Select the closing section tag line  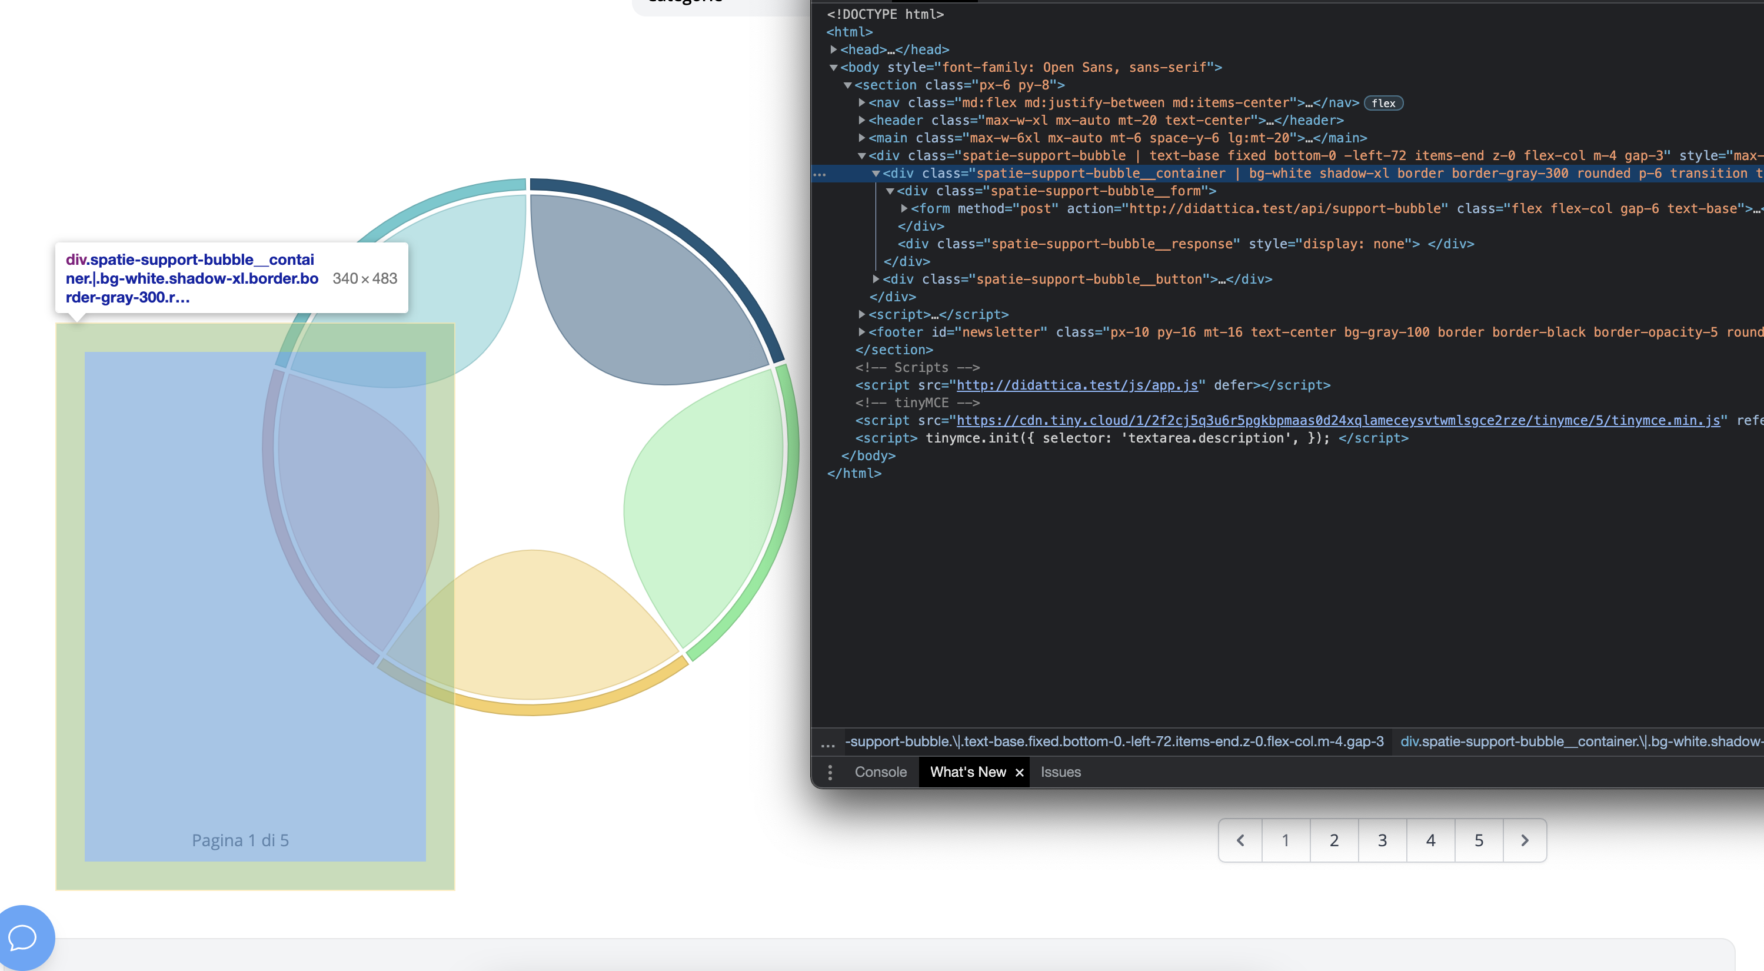(894, 350)
